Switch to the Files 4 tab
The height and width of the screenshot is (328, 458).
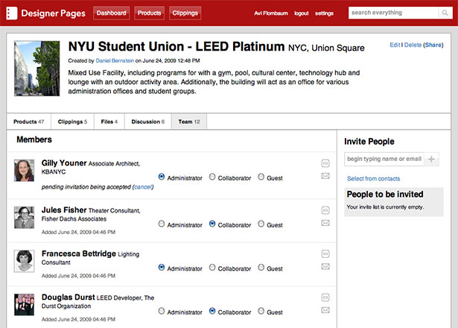(109, 122)
